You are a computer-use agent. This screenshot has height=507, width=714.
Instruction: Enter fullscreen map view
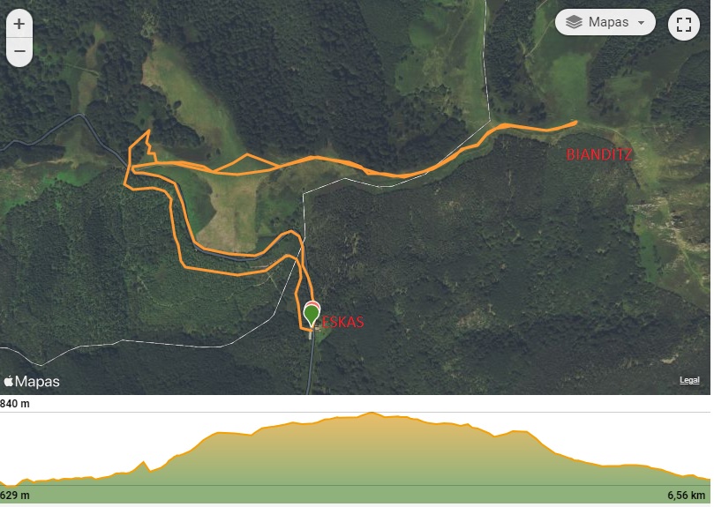[x=683, y=25]
